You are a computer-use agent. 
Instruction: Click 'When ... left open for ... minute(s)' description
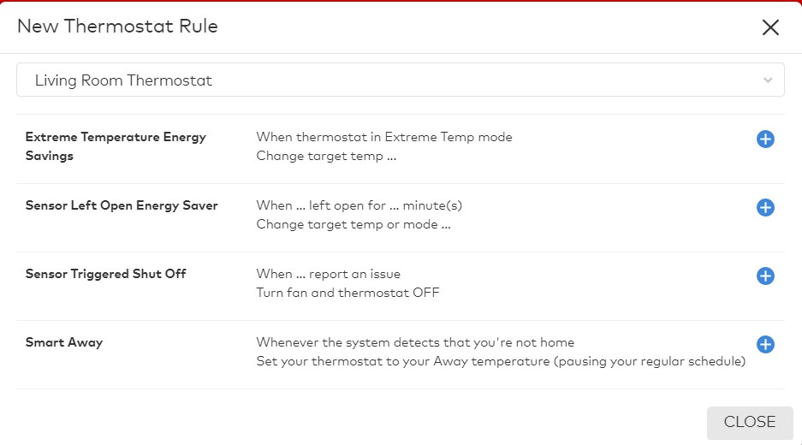(359, 205)
